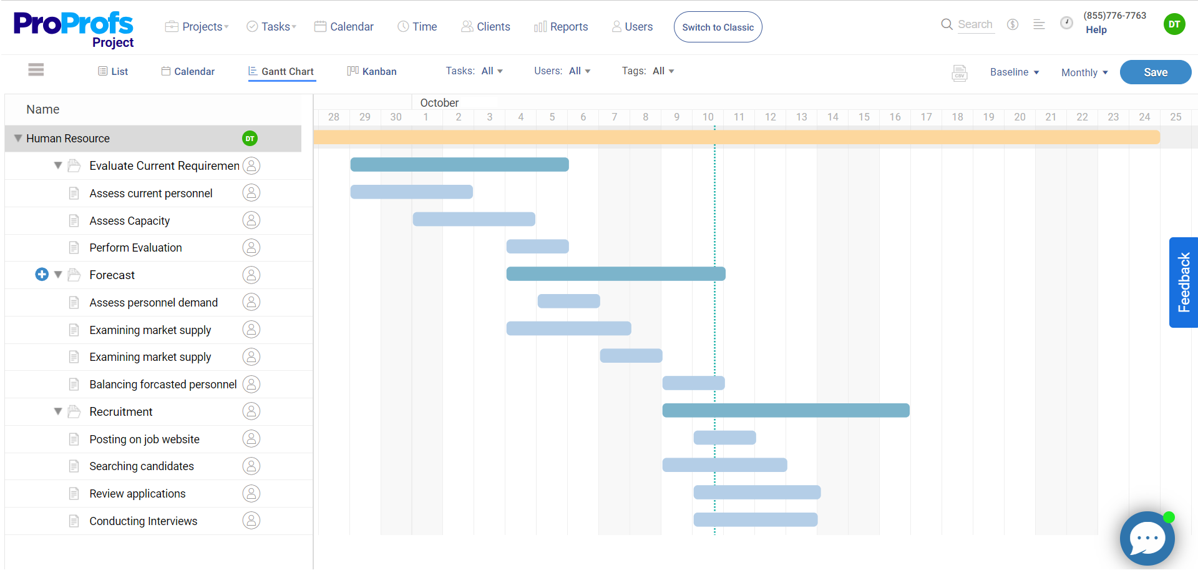Click the assignee icon next to Recruitment
1198x570 pixels.
(251, 411)
